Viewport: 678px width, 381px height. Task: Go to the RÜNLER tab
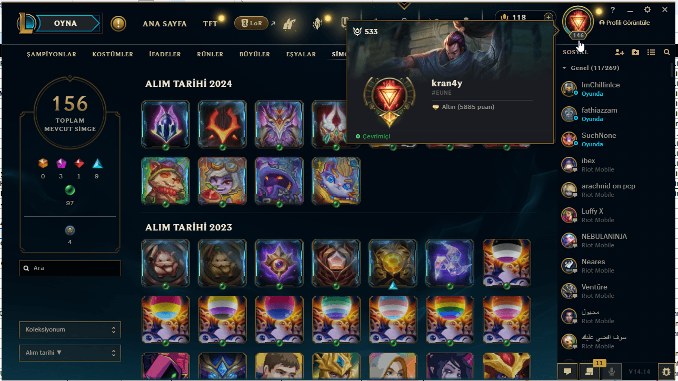coord(210,54)
